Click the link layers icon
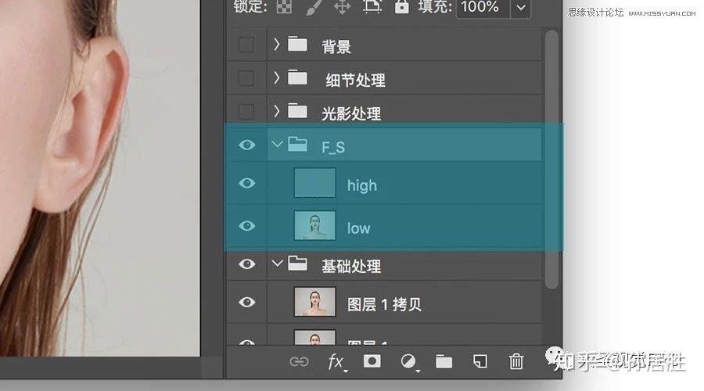The image size is (704, 391). click(x=299, y=361)
